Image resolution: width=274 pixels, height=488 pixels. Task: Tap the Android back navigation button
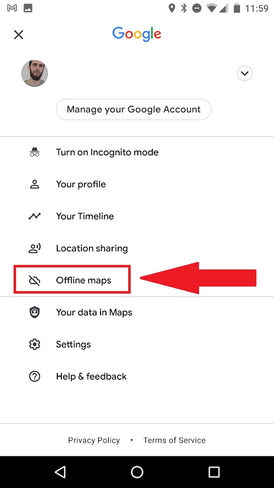(60, 472)
